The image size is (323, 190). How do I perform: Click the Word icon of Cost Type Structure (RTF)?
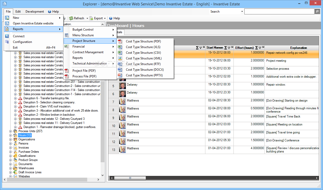pyautogui.click(x=120, y=64)
